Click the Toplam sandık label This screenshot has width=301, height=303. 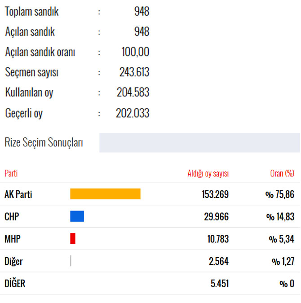(x=31, y=12)
